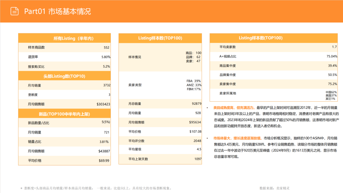Click the orange 市场体量大，增长速度逐渐放缓 heading
The height and width of the screenshot is (193, 343).
pos(238,138)
